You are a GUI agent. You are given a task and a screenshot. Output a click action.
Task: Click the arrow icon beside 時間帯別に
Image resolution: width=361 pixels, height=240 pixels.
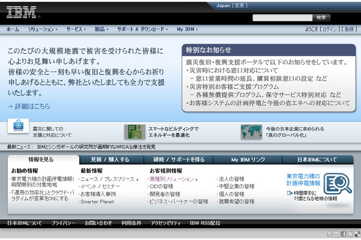coord(290,193)
